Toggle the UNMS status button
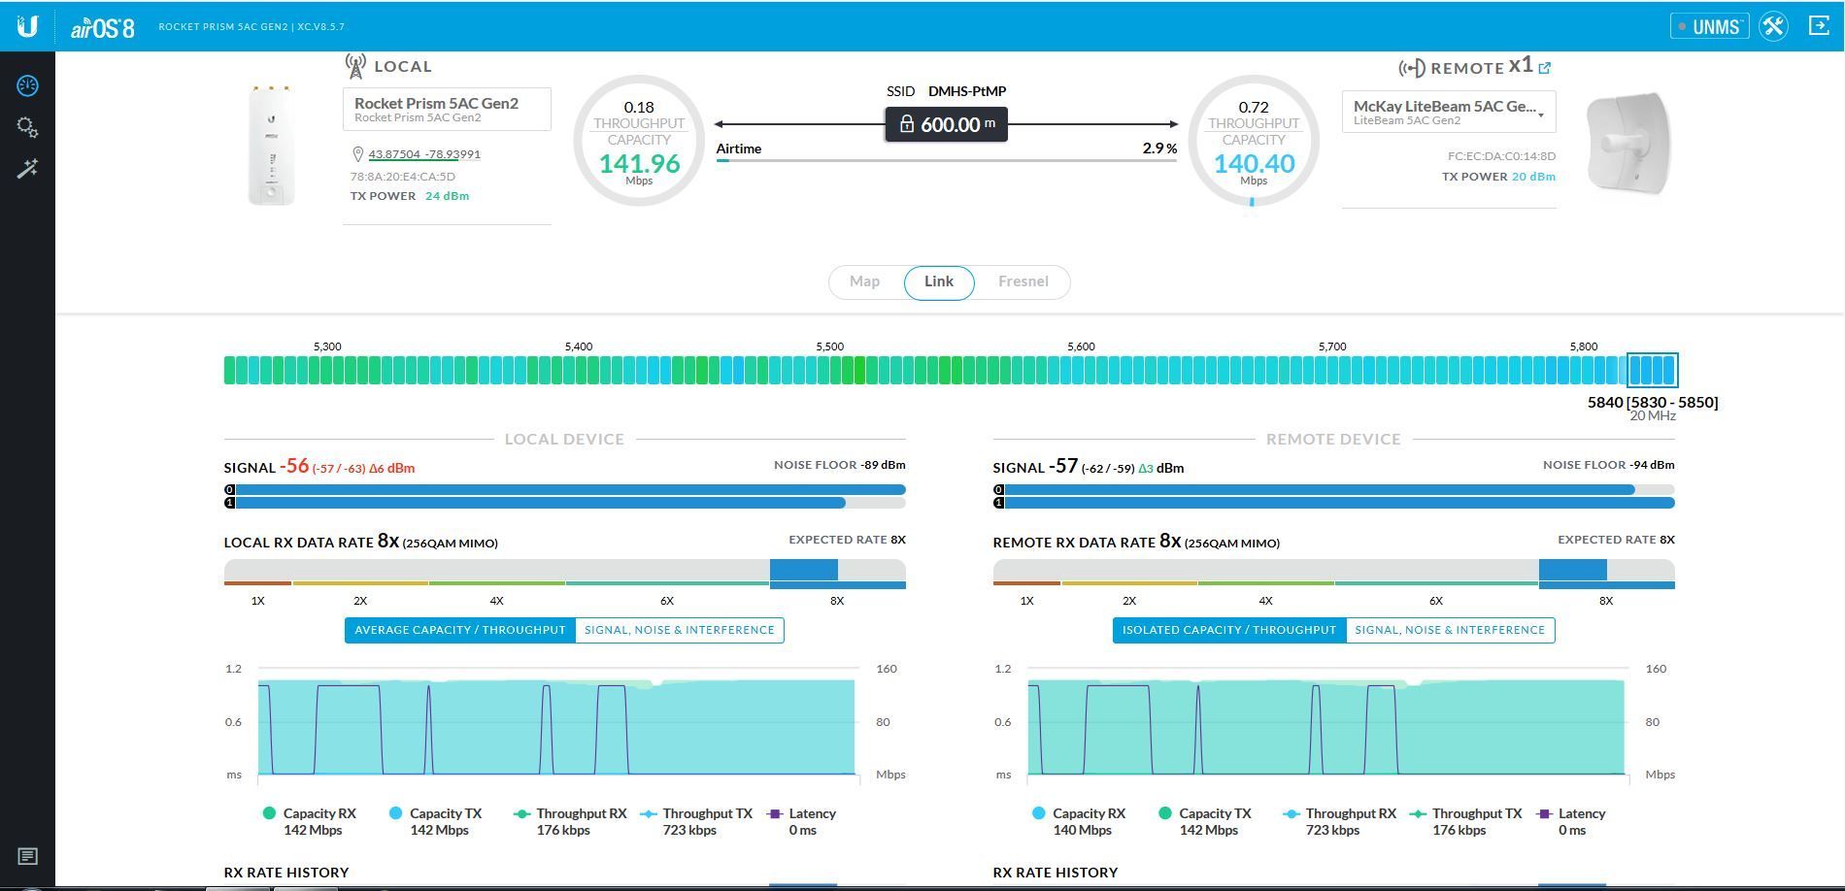The width and height of the screenshot is (1845, 891). (1709, 26)
